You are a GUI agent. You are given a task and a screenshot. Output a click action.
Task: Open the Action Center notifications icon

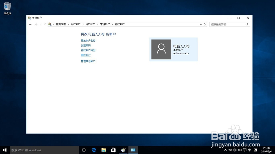[245, 150]
